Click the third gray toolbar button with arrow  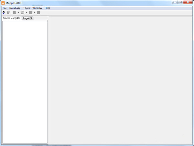(x=31, y=13)
